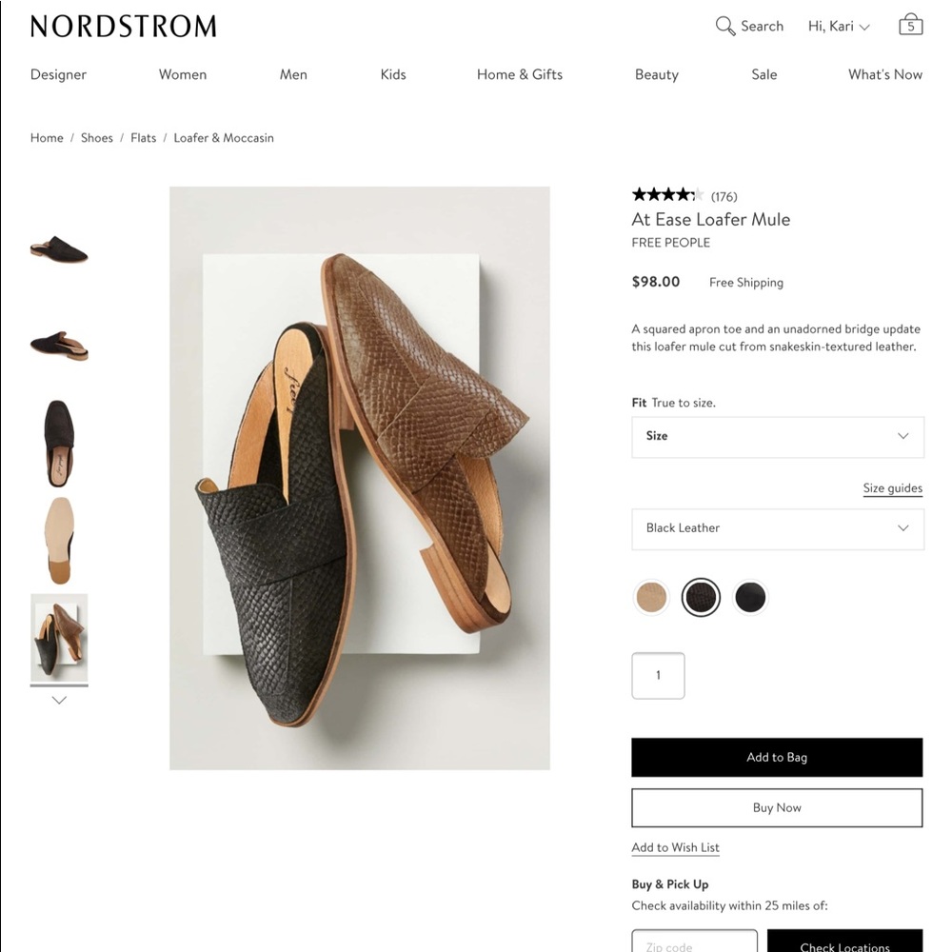Open the Size guides link
This screenshot has height=952, width=952.
(892, 488)
